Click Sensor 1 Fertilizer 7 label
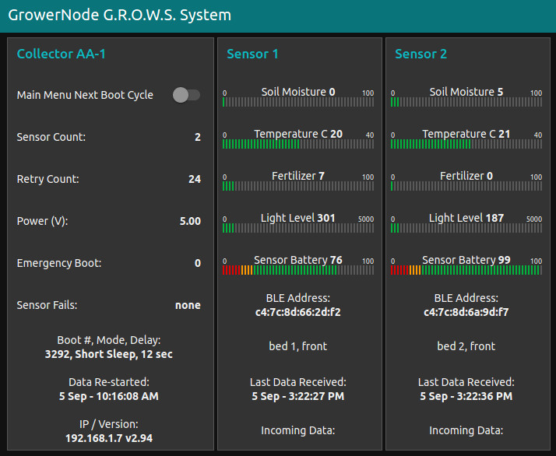This screenshot has width=556, height=456. tap(298, 176)
